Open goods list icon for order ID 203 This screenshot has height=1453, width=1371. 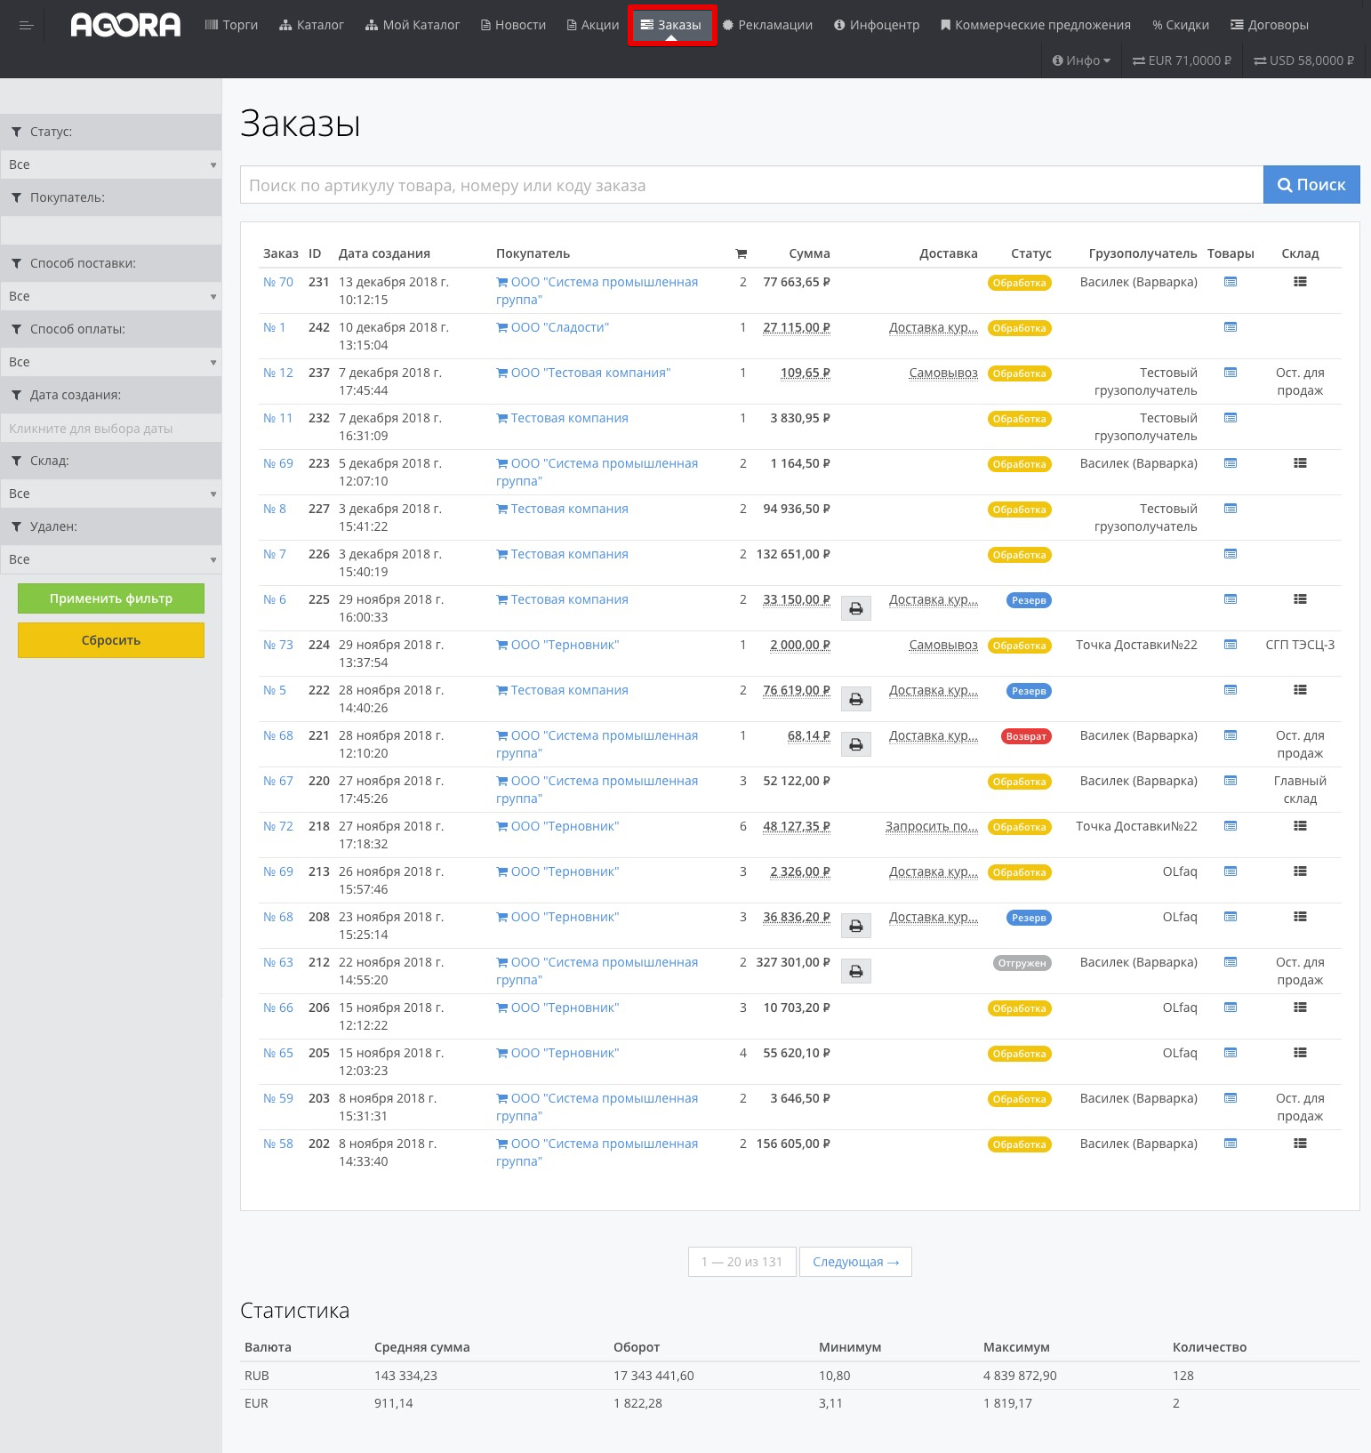point(1231,1098)
